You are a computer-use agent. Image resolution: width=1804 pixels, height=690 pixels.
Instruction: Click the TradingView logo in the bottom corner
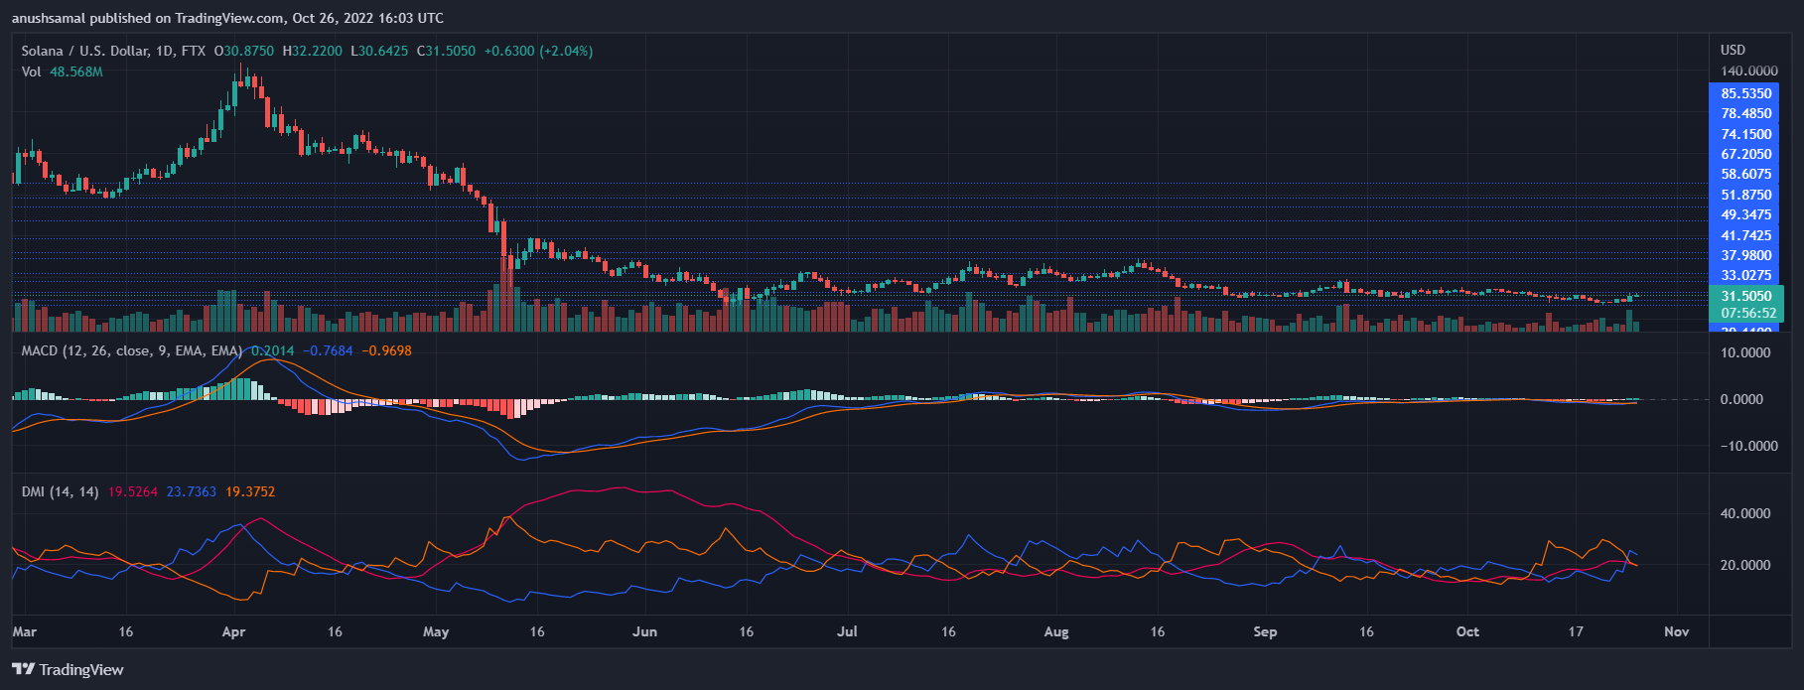pos(68,669)
